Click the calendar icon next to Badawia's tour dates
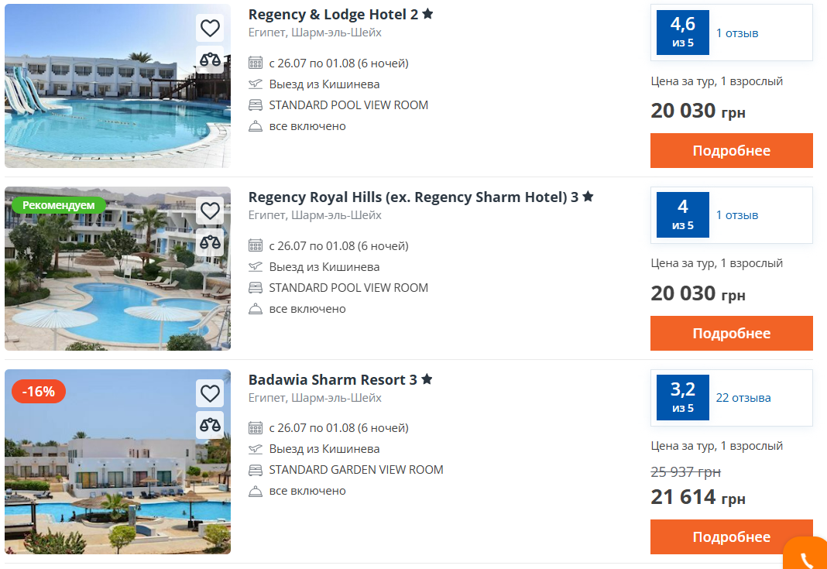The image size is (827, 569). coord(255,427)
